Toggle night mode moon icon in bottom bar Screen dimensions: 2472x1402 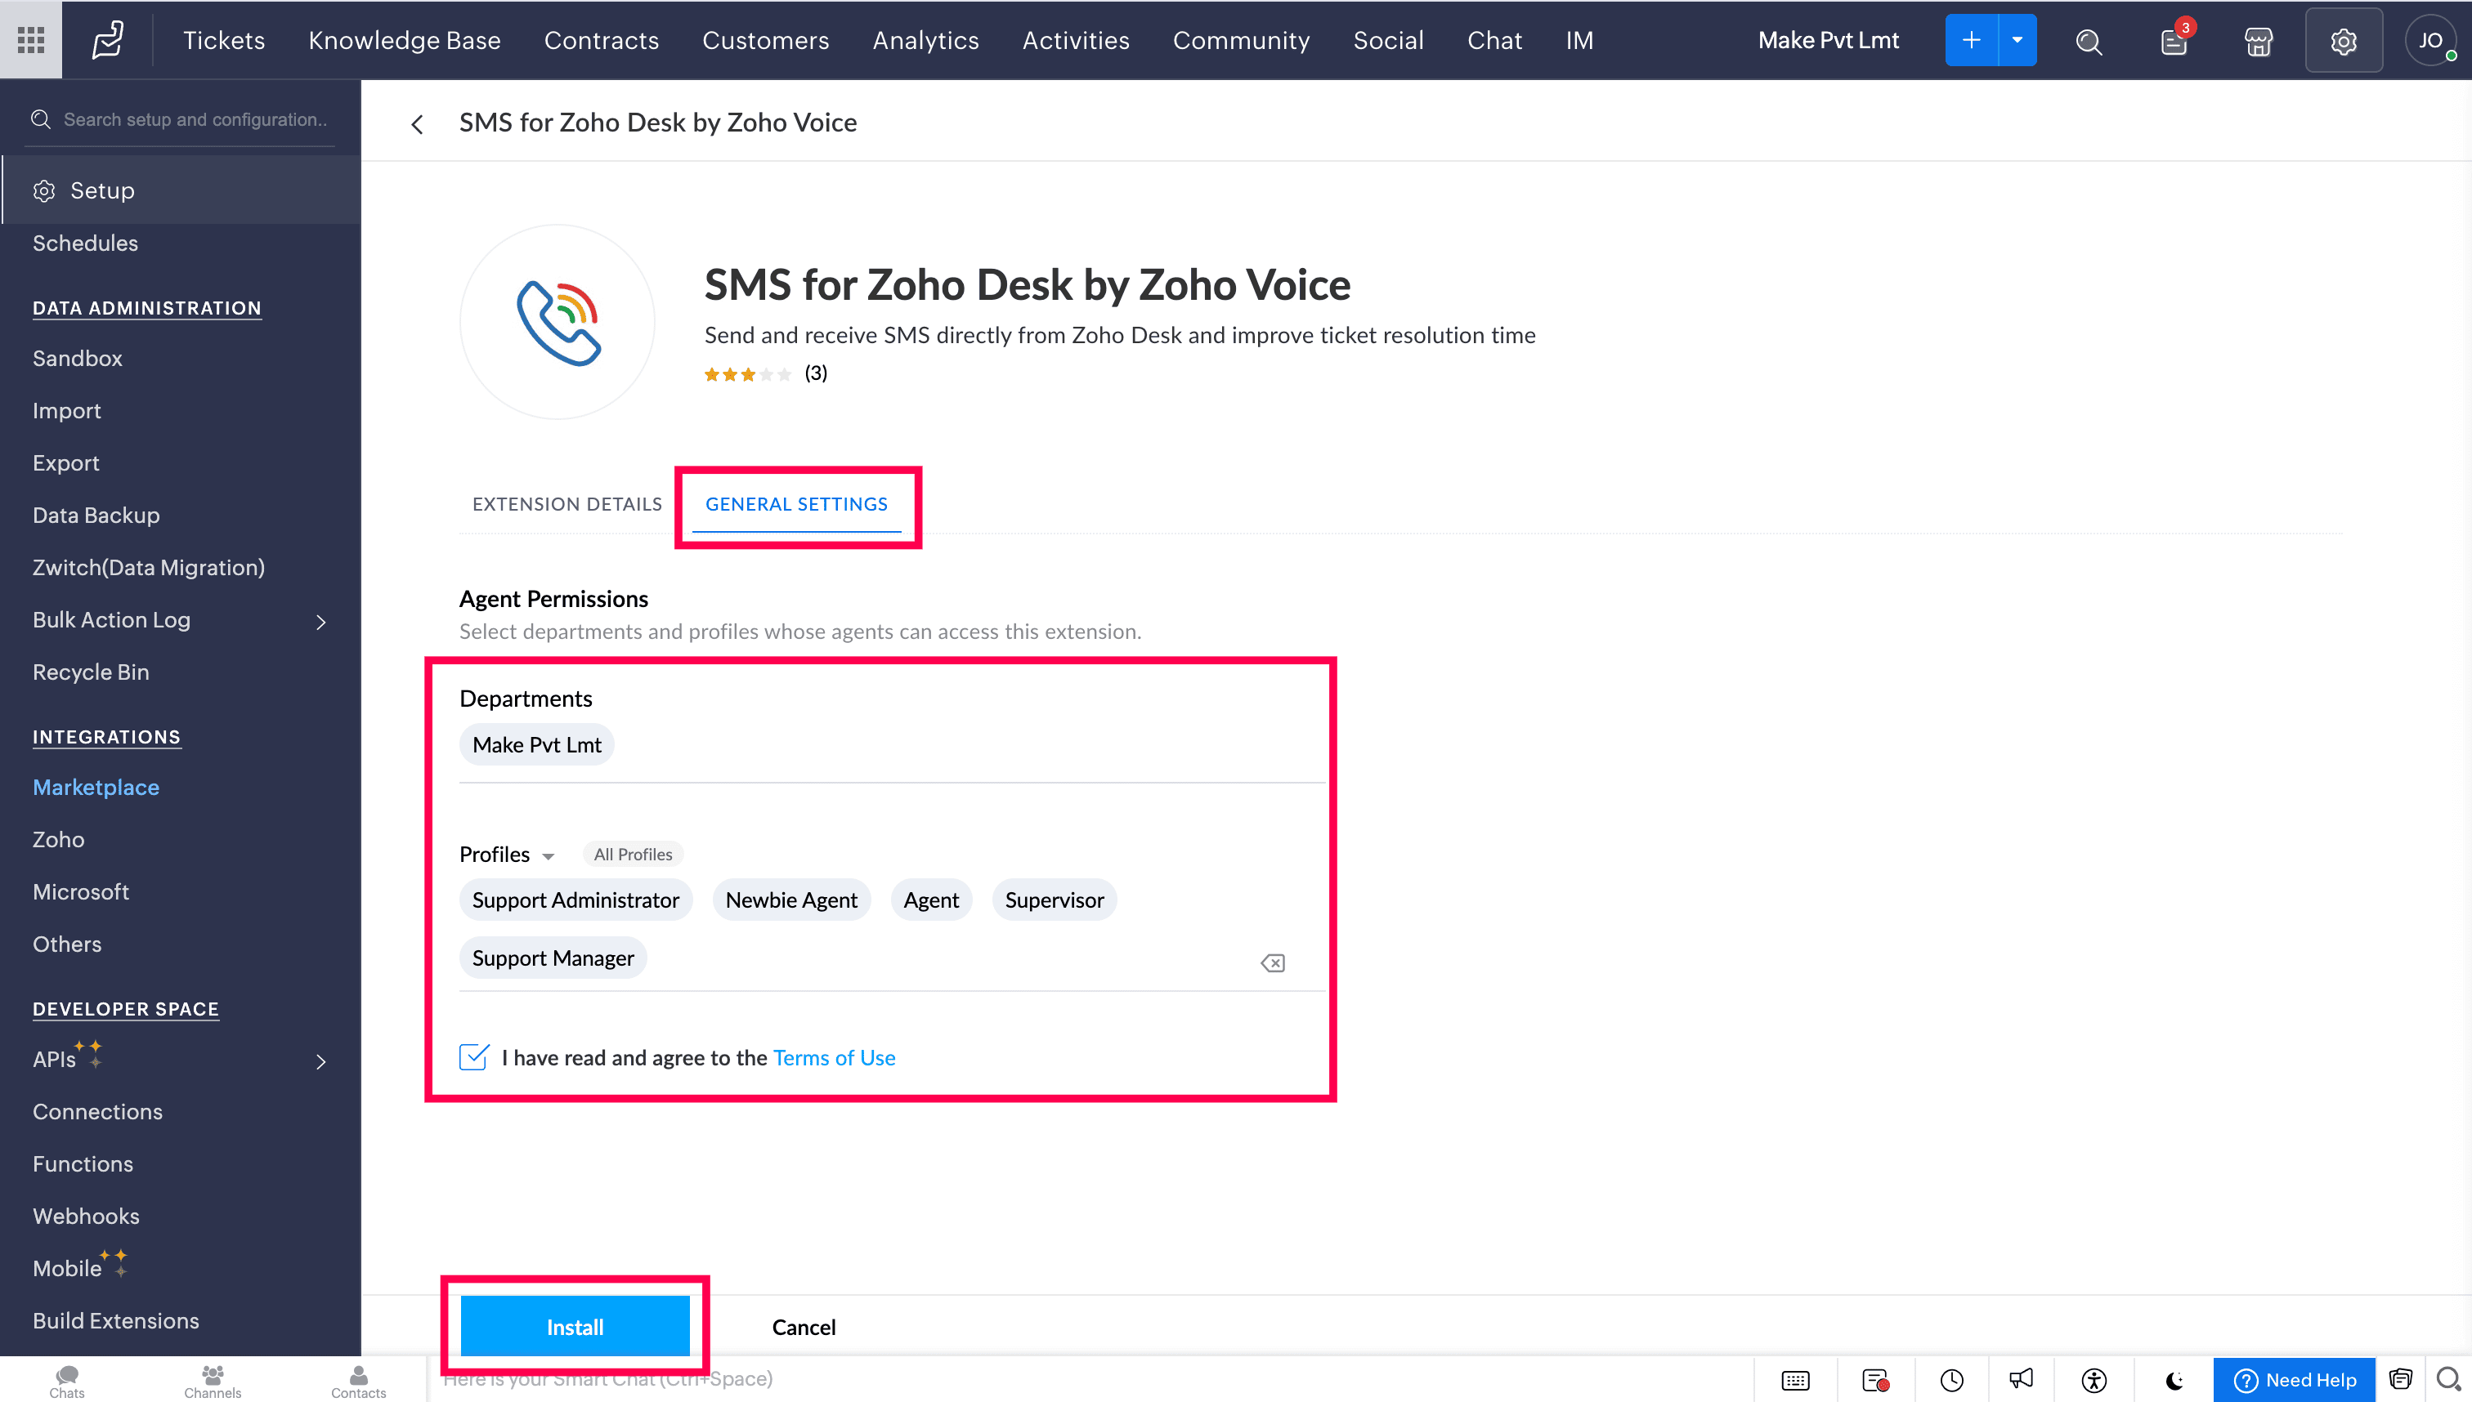pos(2174,1380)
